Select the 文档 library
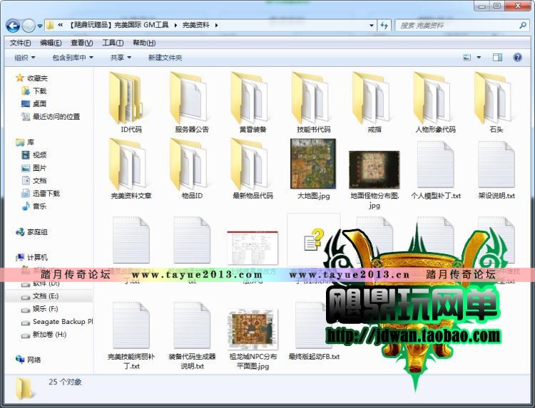Screen dimensions: 535x408 point(34,180)
